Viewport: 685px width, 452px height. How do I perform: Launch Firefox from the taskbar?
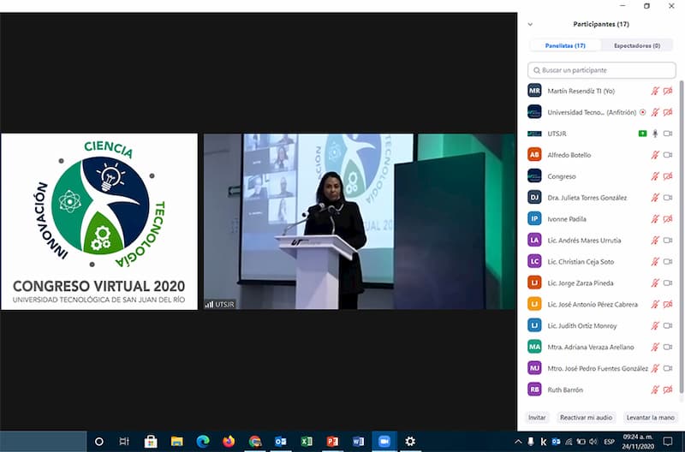tap(229, 442)
